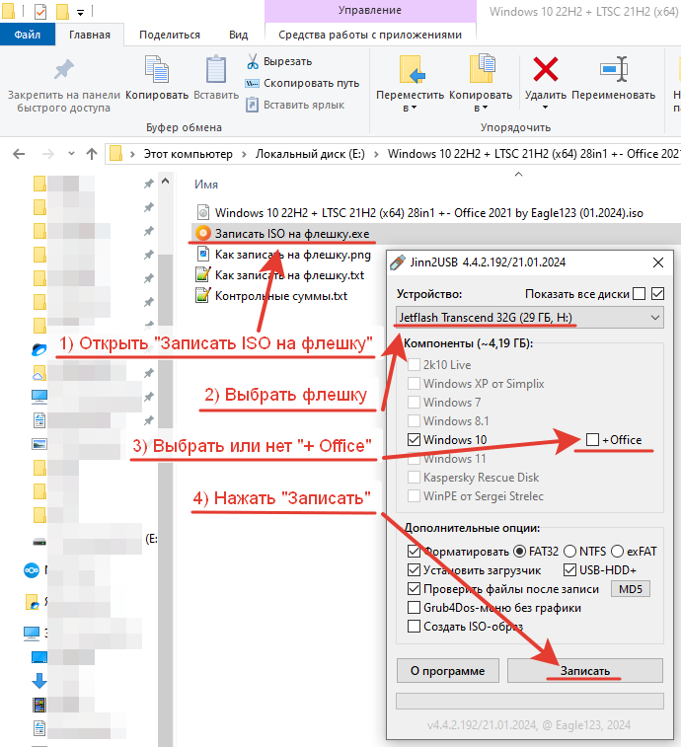Click the red Delete (Удалить) icon
This screenshot has height=747, width=681.
[545, 71]
